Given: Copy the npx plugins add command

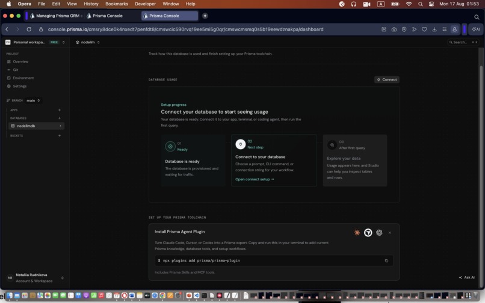Looking at the screenshot, I should coord(386,261).
